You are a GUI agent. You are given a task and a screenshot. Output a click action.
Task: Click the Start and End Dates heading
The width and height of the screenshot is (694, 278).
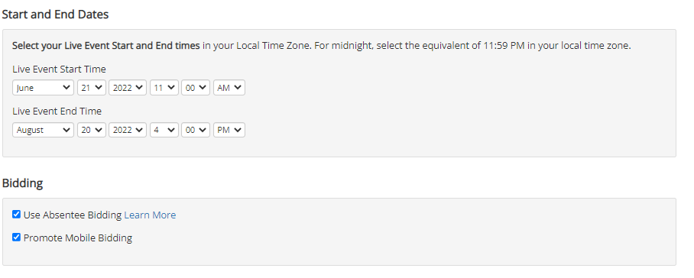55,15
